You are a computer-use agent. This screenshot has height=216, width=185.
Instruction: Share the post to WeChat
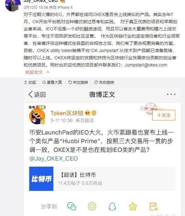(71, 206)
